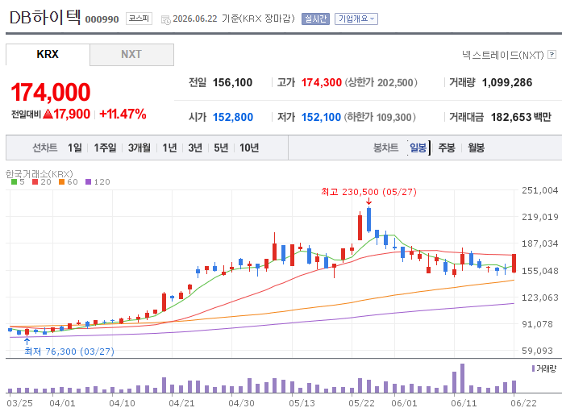Select the 10년 line chart period
The height and width of the screenshot is (412, 562).
[x=249, y=148]
